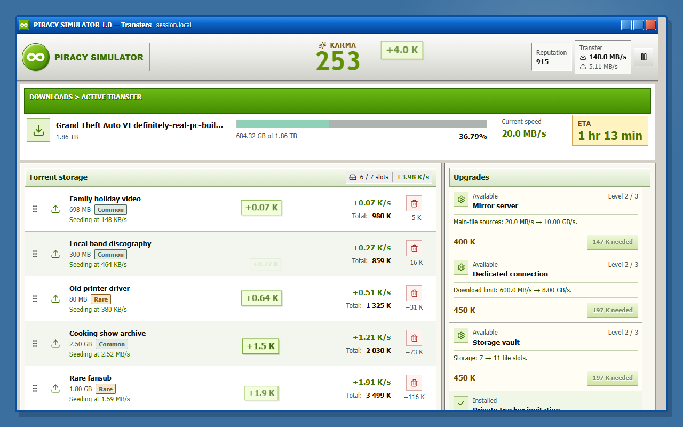683x427 pixels.
Task: Click the ETA 1 hr 13 min box
Action: click(610, 130)
